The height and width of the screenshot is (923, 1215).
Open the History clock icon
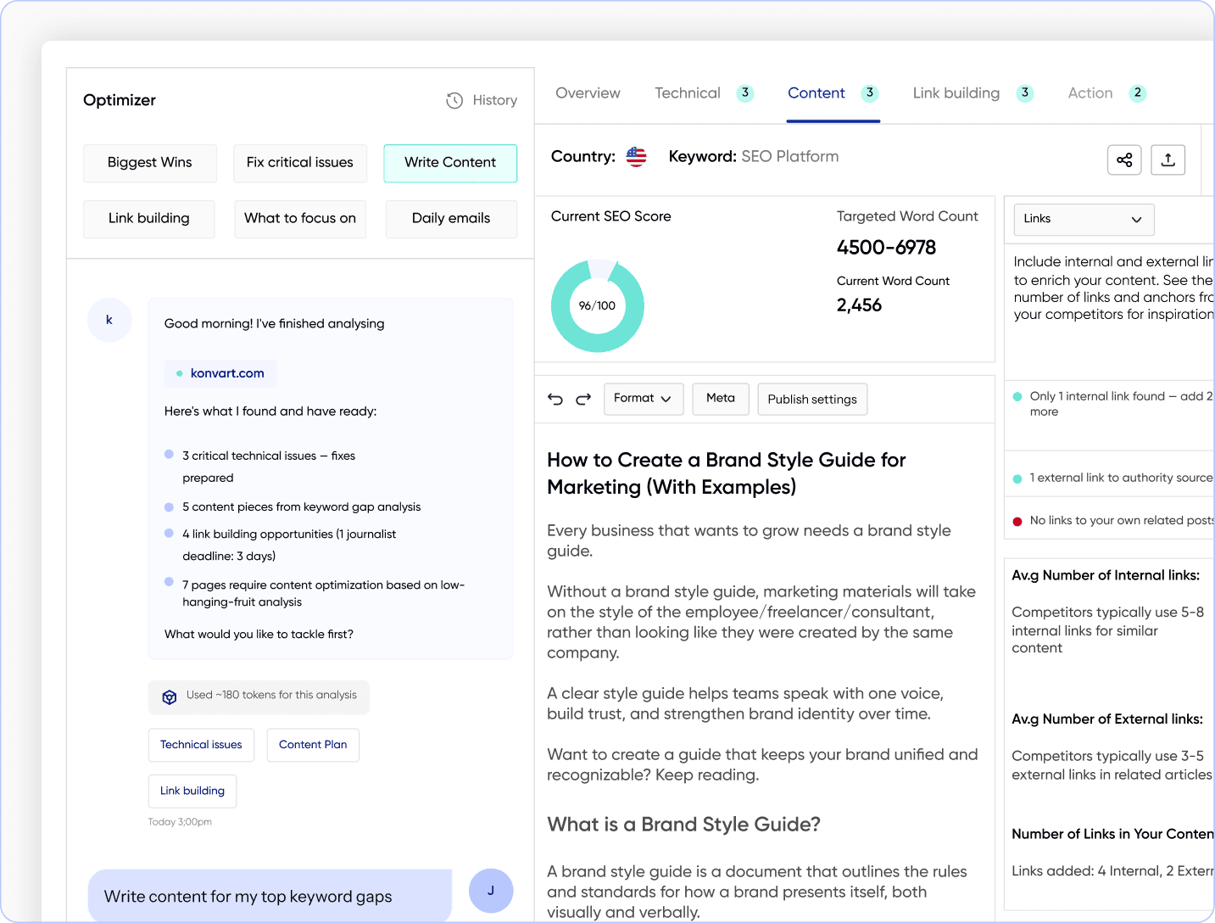point(454,100)
